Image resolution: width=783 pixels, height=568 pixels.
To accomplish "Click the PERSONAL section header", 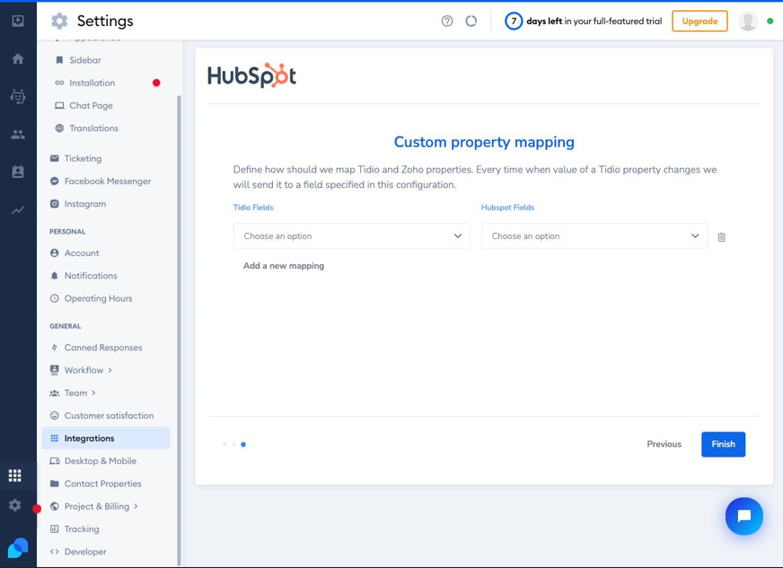I will (67, 232).
